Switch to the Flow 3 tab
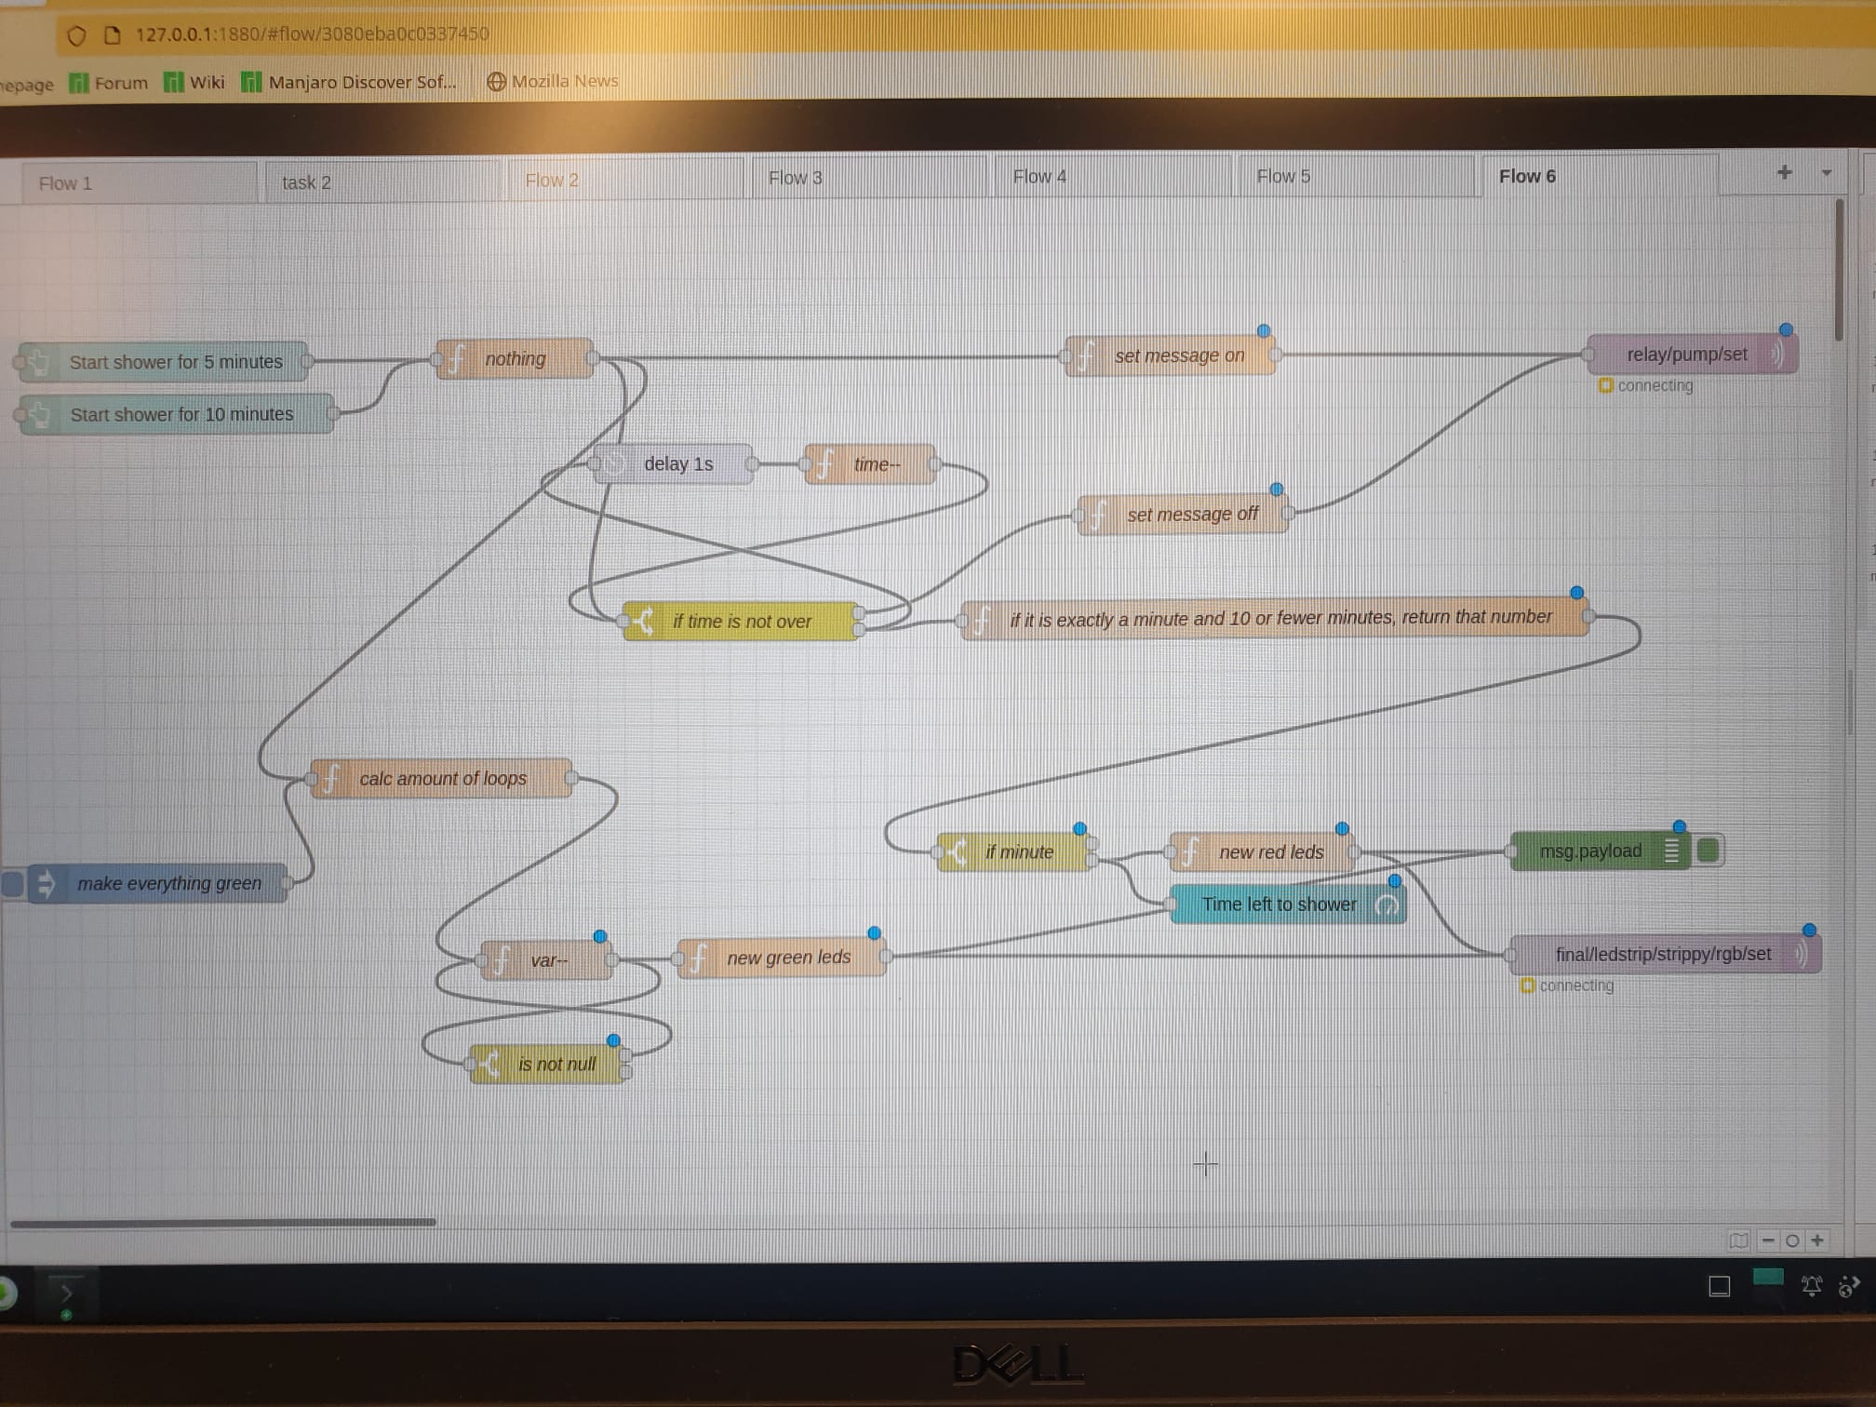Viewport: 1876px width, 1407px height. (795, 178)
